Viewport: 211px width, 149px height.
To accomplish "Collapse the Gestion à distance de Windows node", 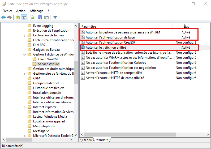I will click(x=25, y=54).
